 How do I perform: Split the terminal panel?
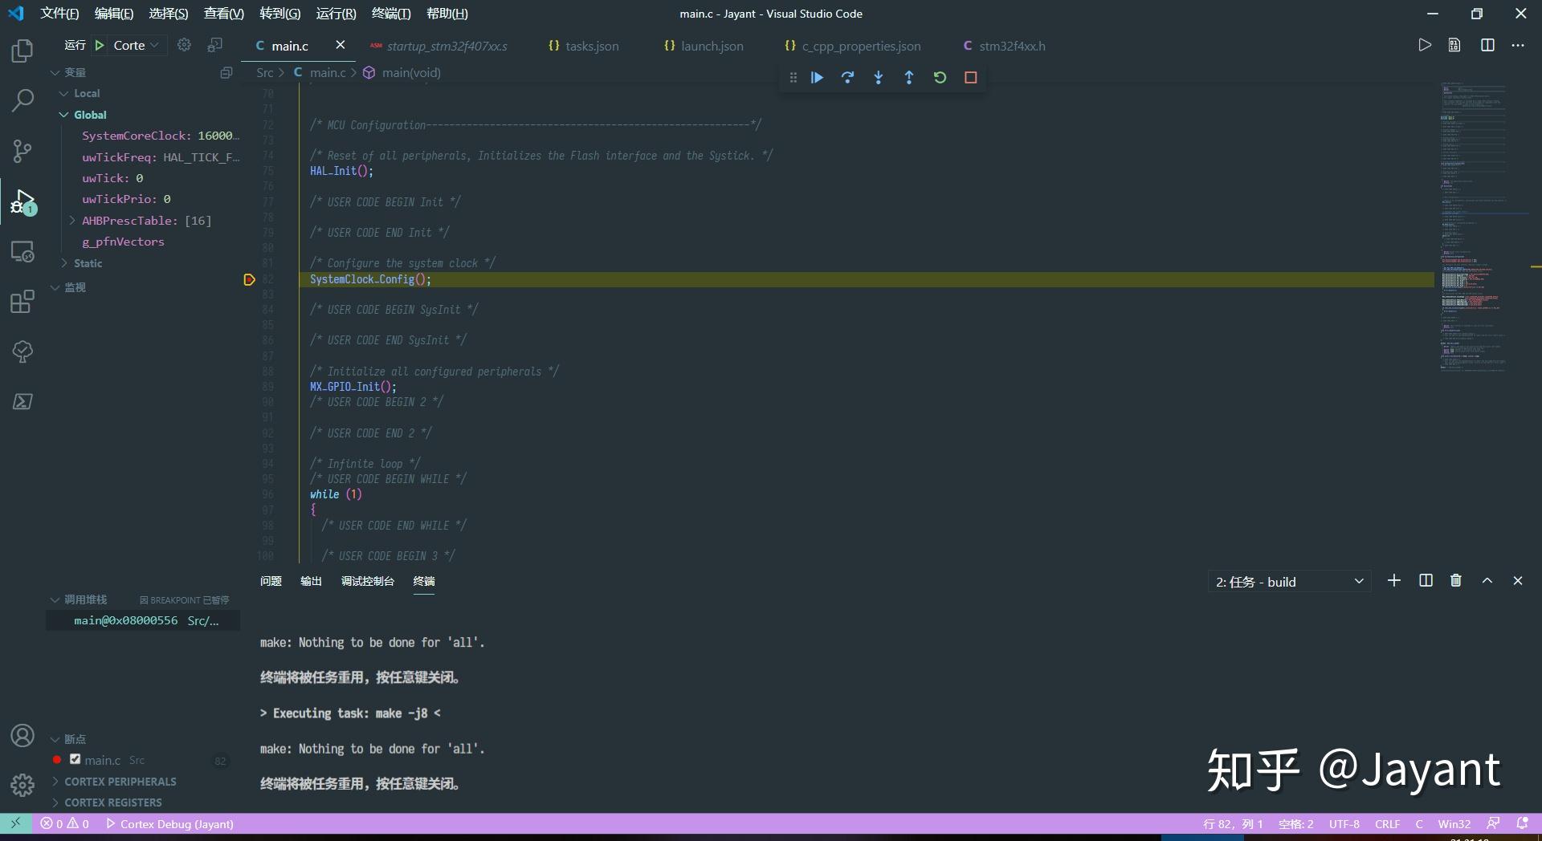1426,581
